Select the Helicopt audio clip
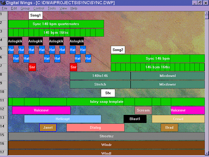 62,119
